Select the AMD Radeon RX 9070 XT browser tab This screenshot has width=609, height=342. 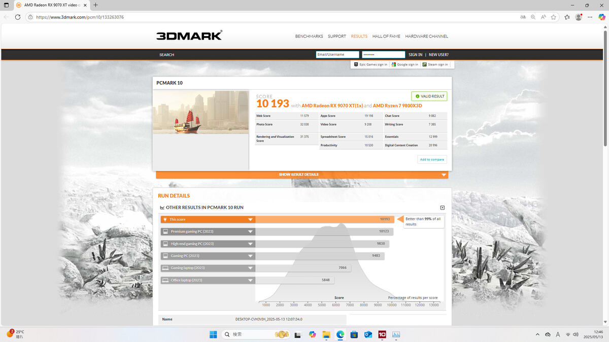click(51, 5)
